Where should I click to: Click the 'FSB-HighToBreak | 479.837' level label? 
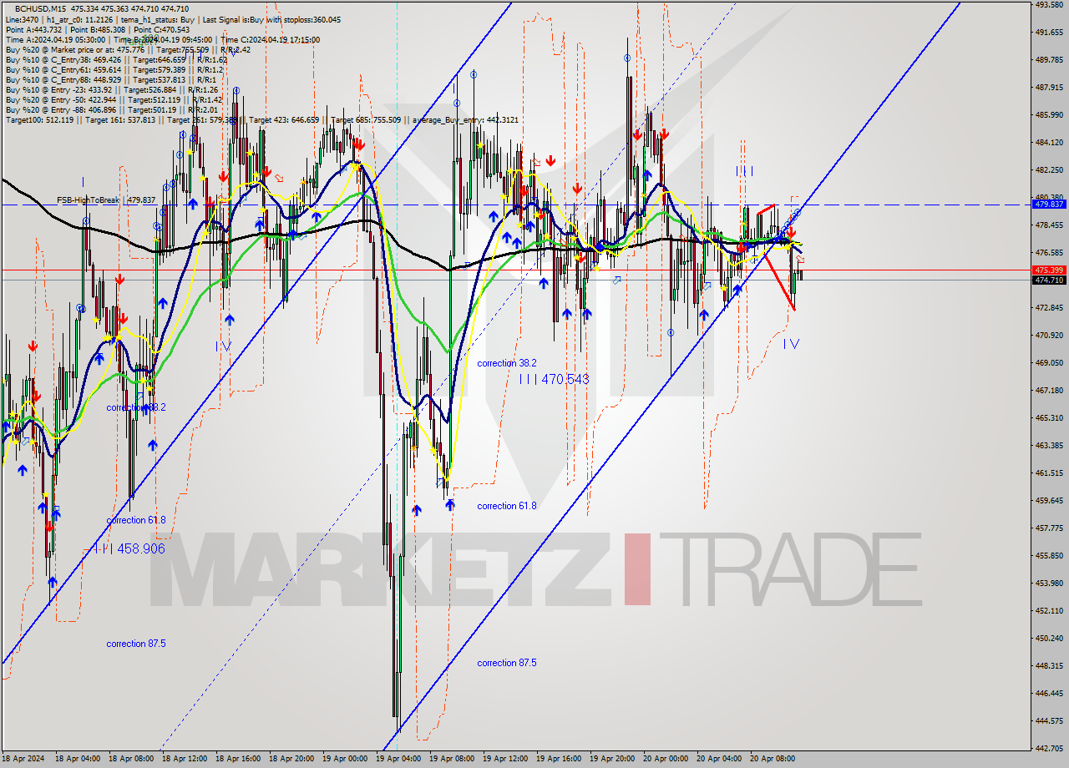pos(106,200)
